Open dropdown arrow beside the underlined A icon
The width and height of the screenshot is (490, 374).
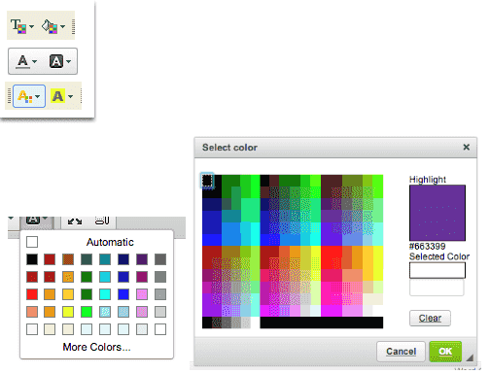pyautogui.click(x=35, y=61)
